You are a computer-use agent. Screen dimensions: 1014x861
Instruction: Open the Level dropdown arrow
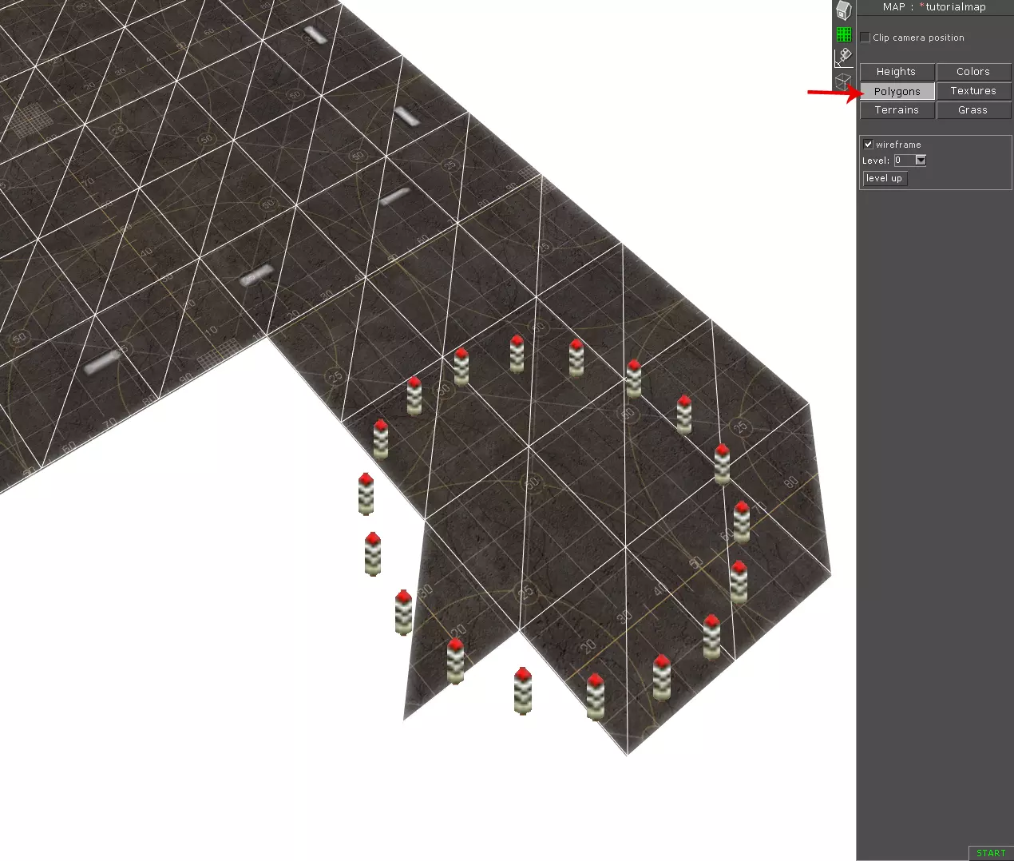(921, 161)
